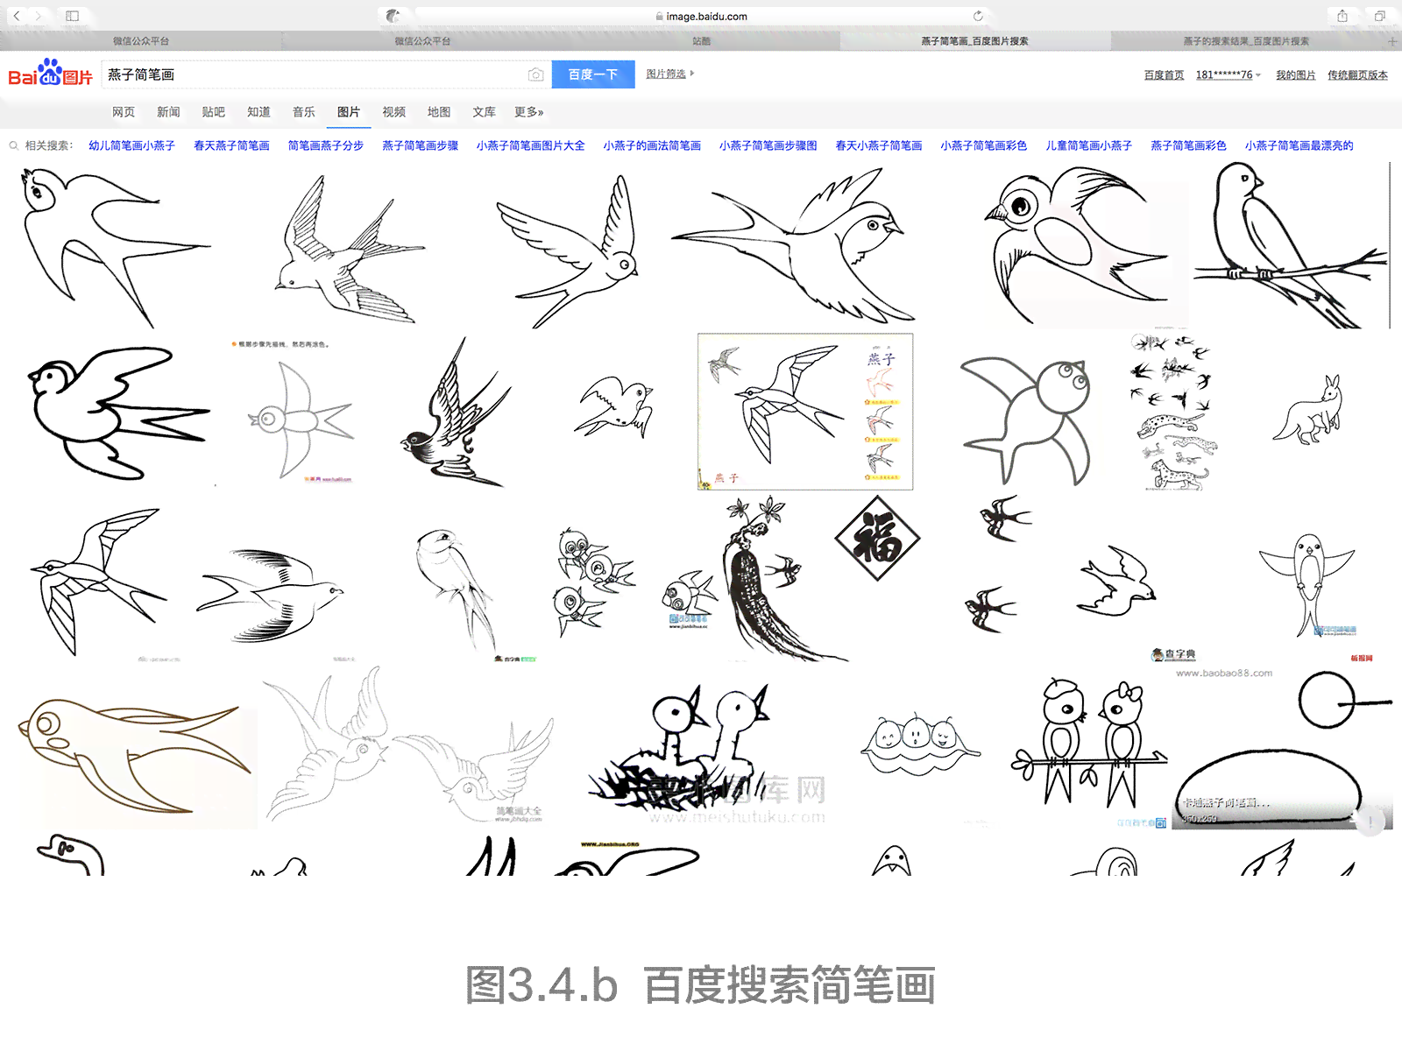1402x1051 pixels.
Task: Click related search 简笔画燕子分步
Action: pos(326,145)
